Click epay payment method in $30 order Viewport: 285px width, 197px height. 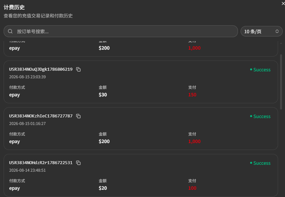coord(14,95)
